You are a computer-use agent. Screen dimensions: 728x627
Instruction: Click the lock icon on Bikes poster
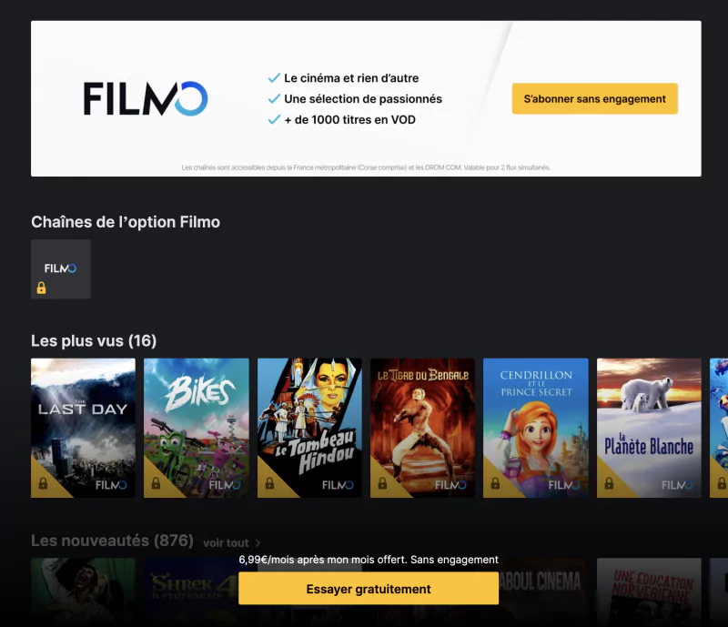(x=156, y=483)
